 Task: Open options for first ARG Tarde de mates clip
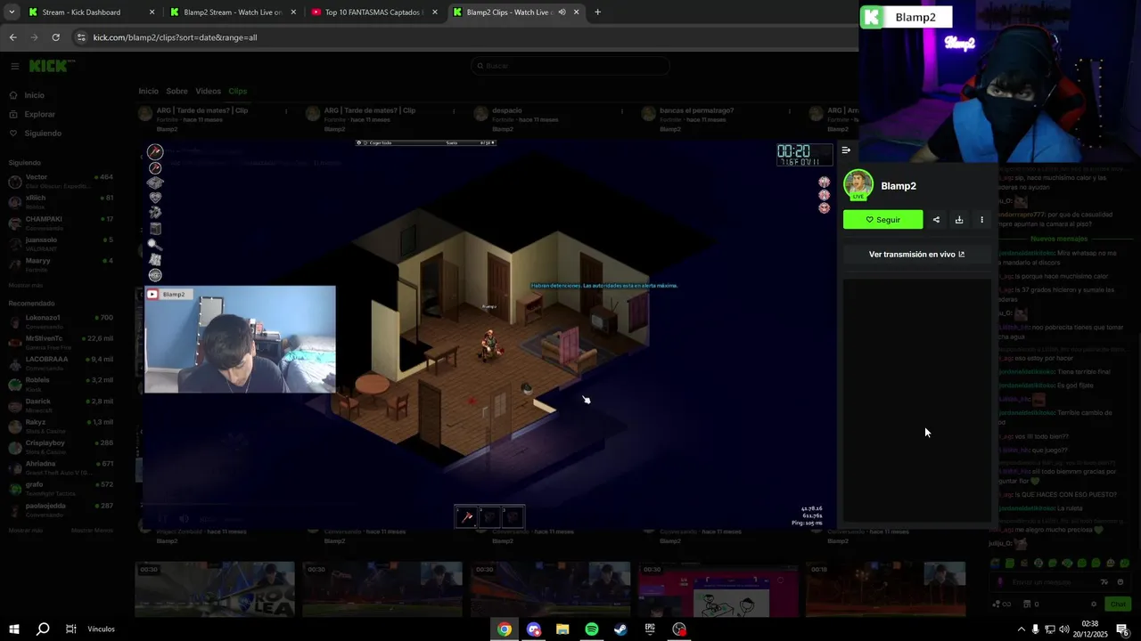pyautogui.click(x=286, y=111)
